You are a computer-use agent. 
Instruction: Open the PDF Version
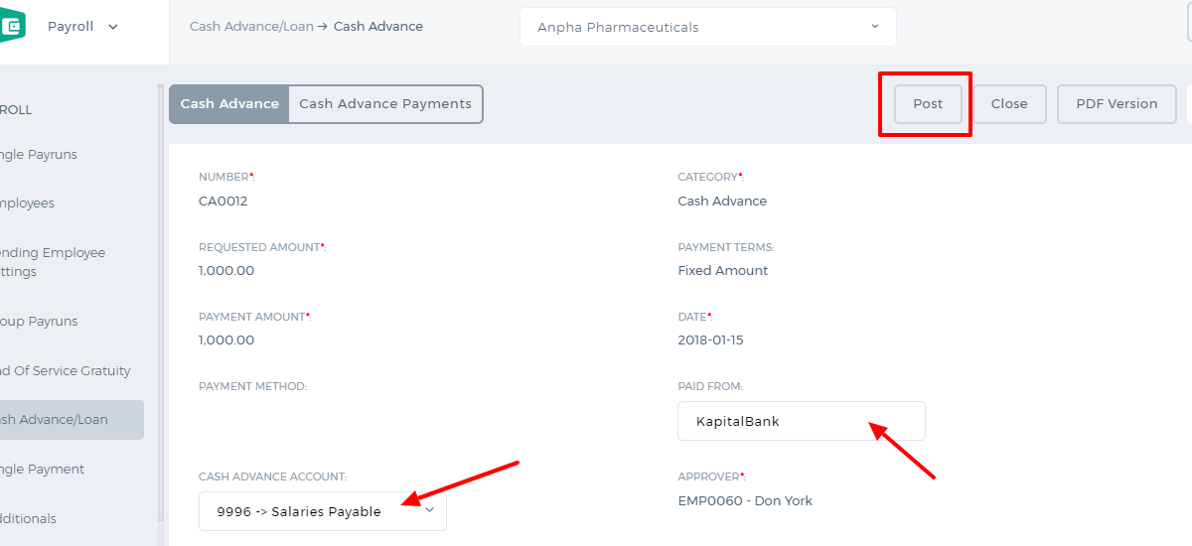tap(1117, 104)
